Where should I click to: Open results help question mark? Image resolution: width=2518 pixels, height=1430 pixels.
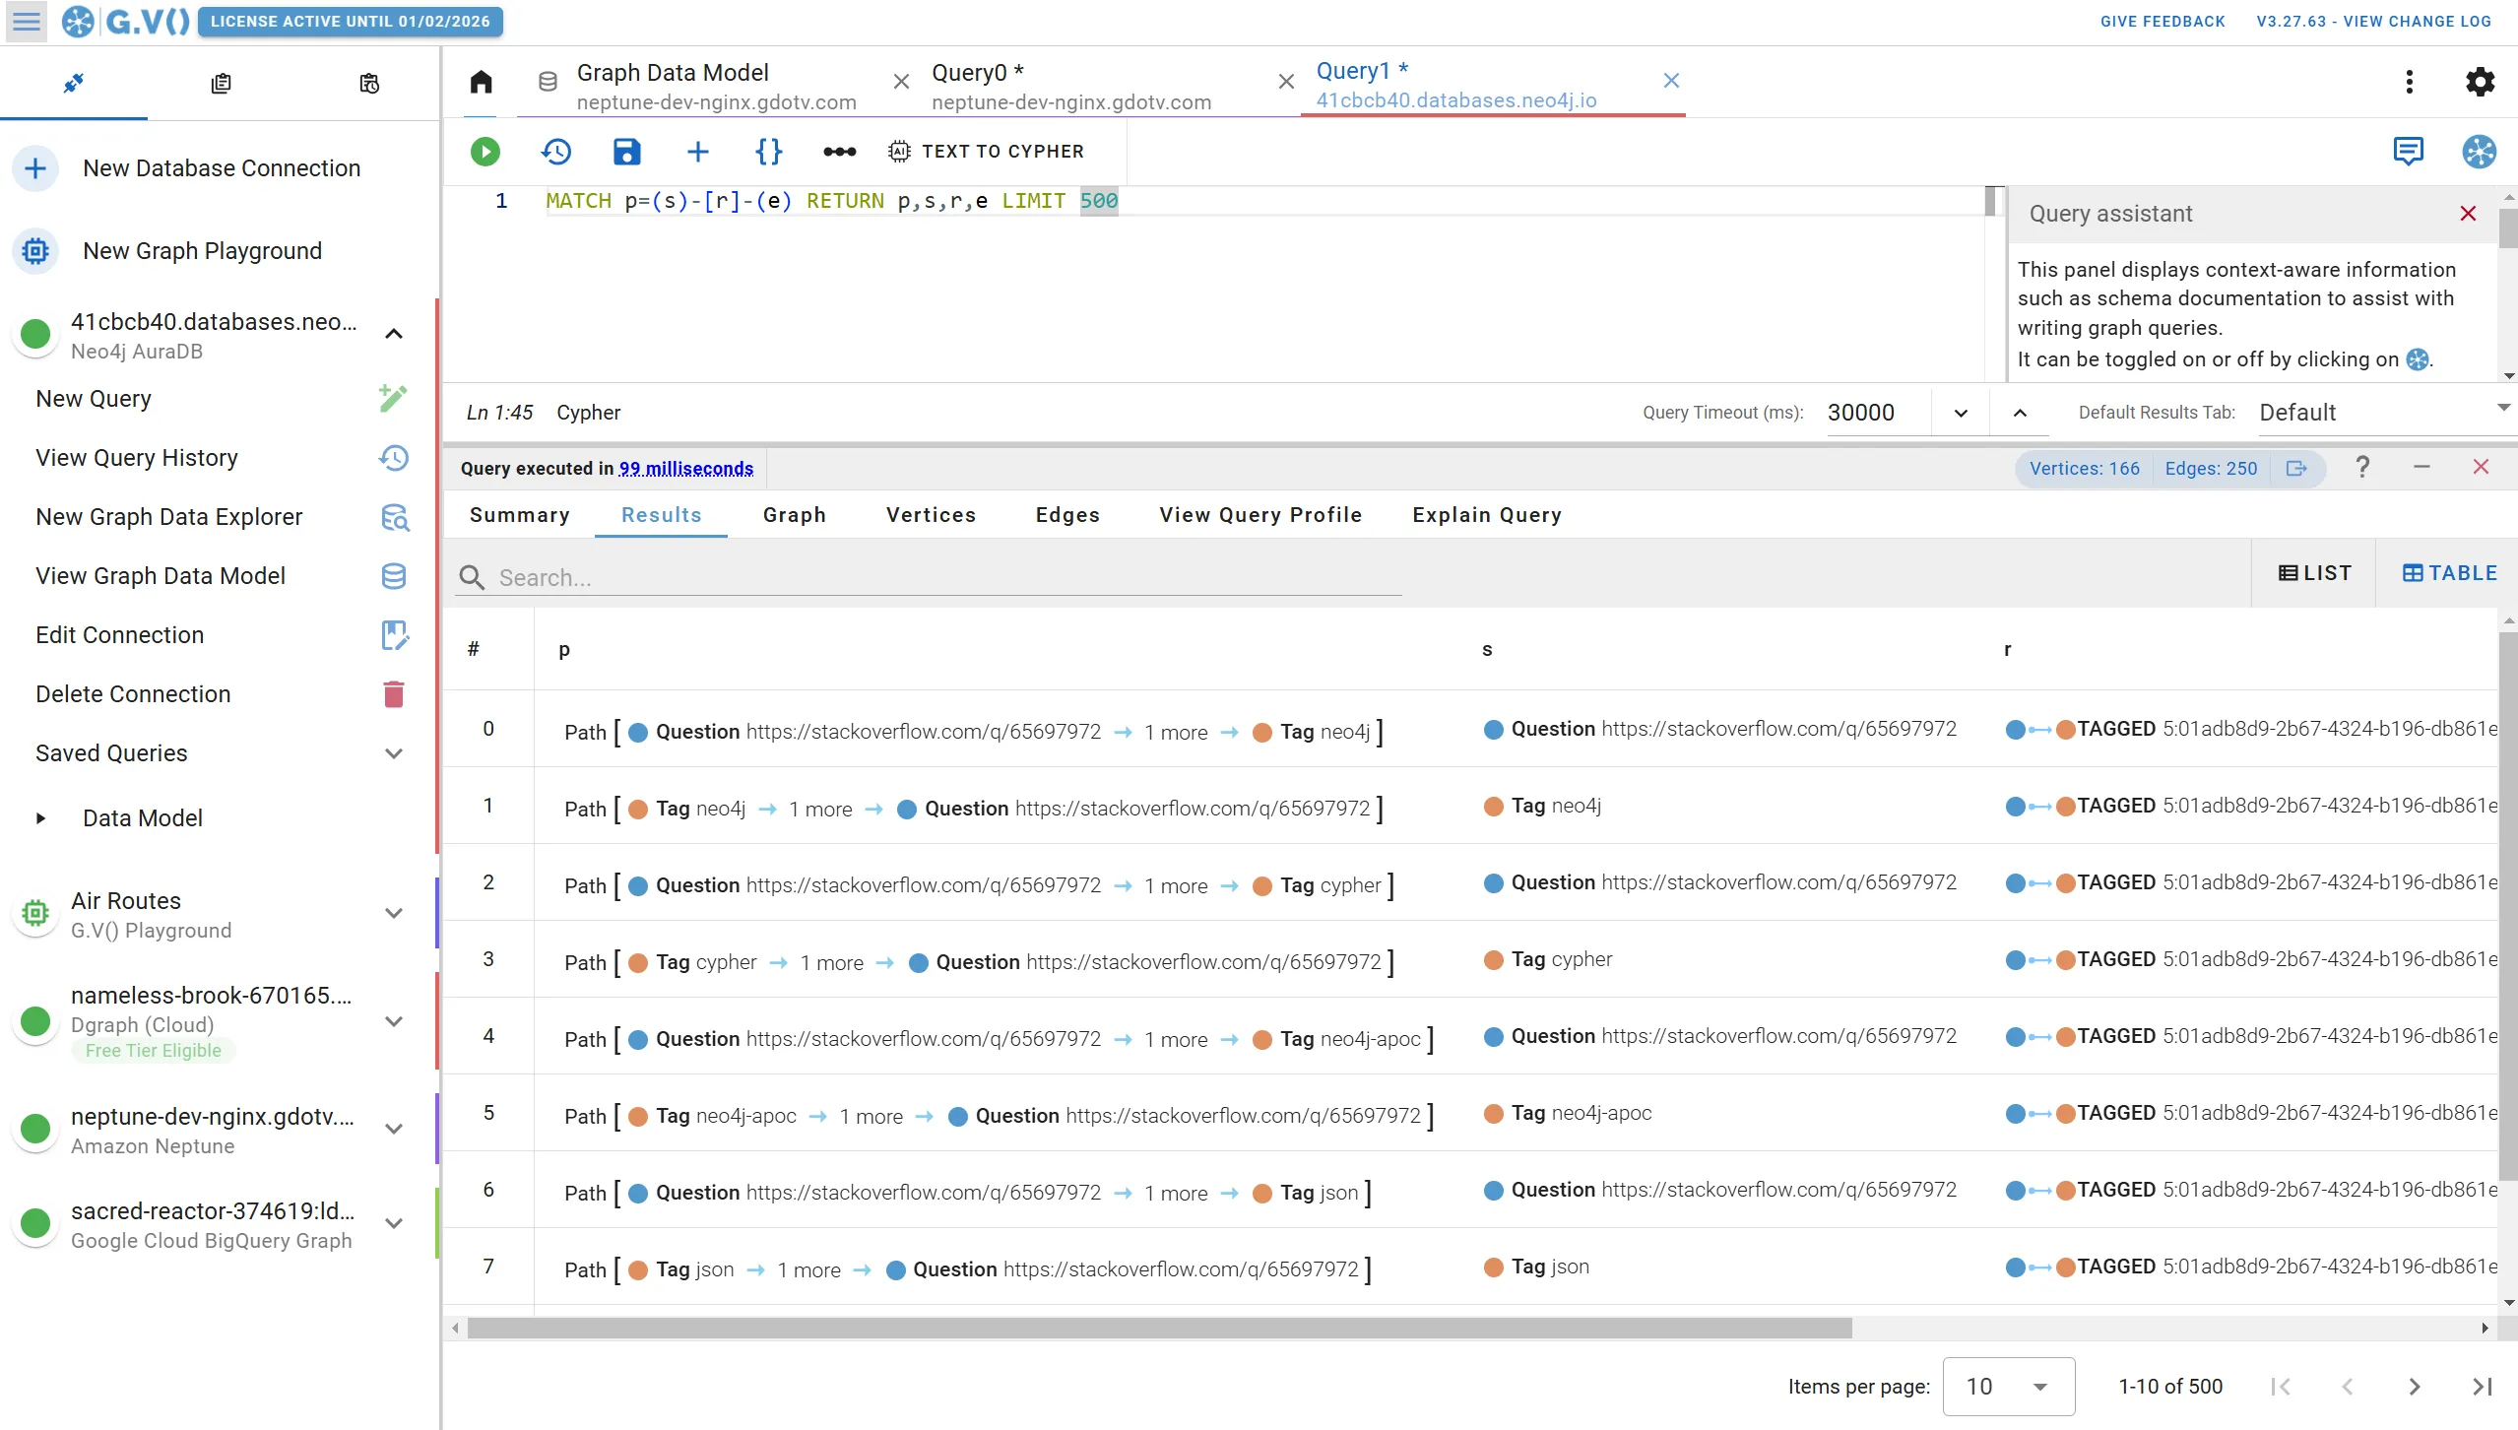coord(2362,467)
